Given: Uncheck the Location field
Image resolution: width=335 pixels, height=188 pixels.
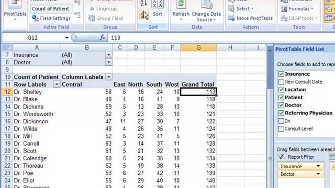Looking at the screenshot, I should (281, 89).
